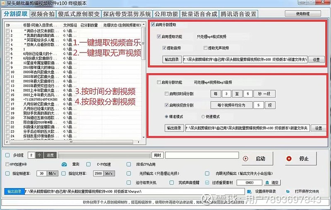Viewport: 331px width, 210px height.
Task: Click the blue 输出目录 button at bottom
Action: click(14, 191)
